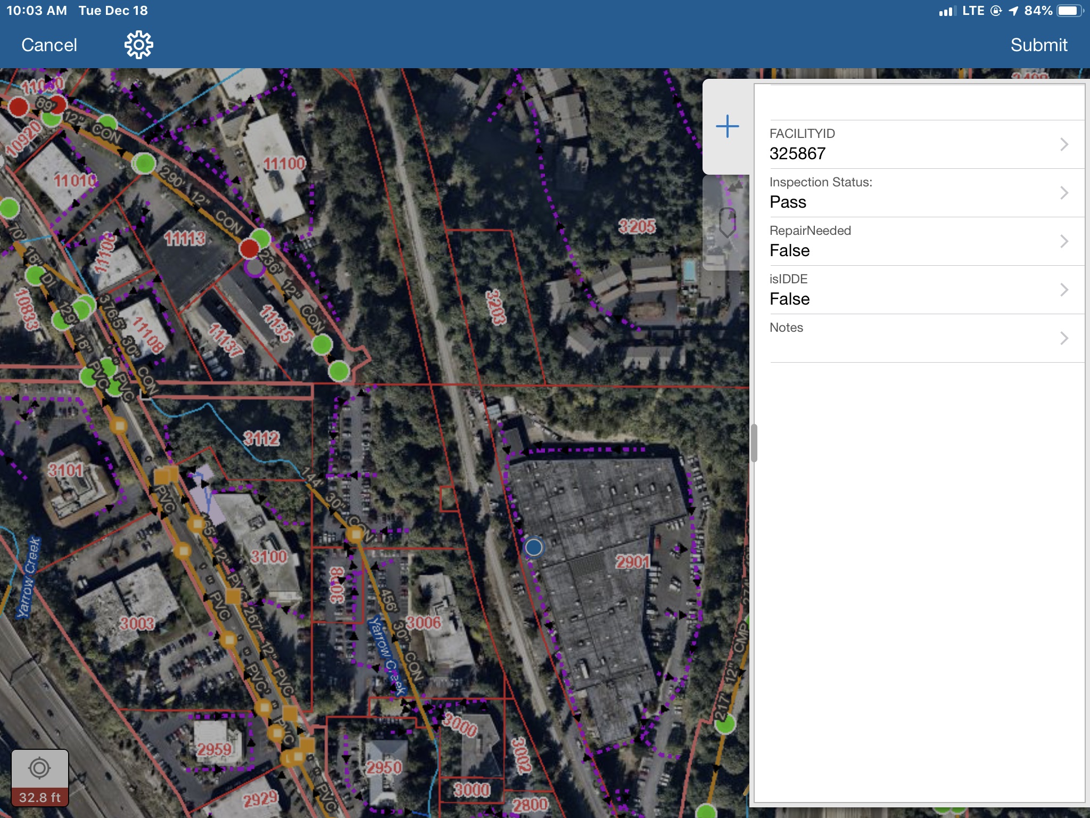Tap the GPS location target button

point(40,768)
